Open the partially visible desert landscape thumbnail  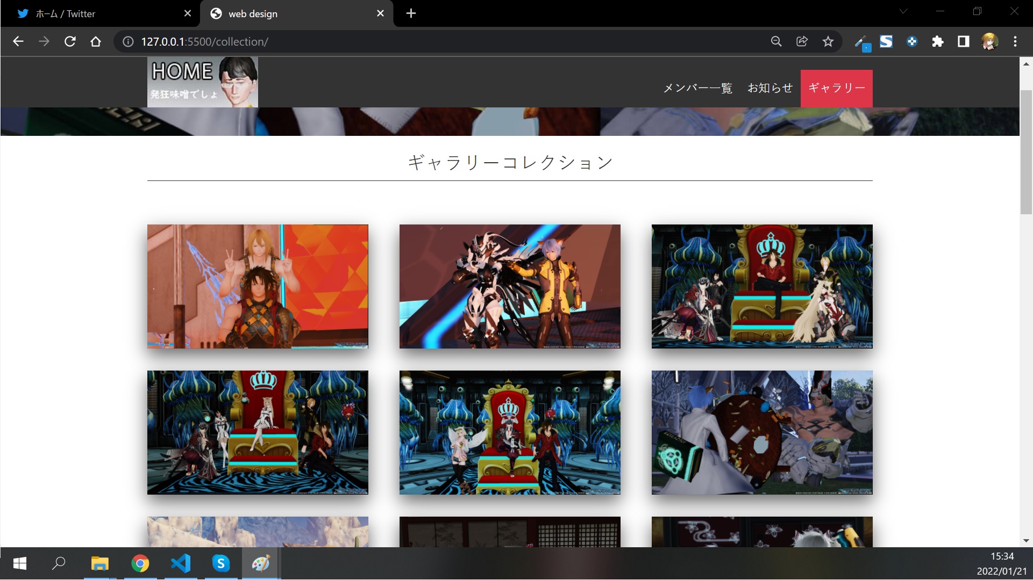pos(258,532)
